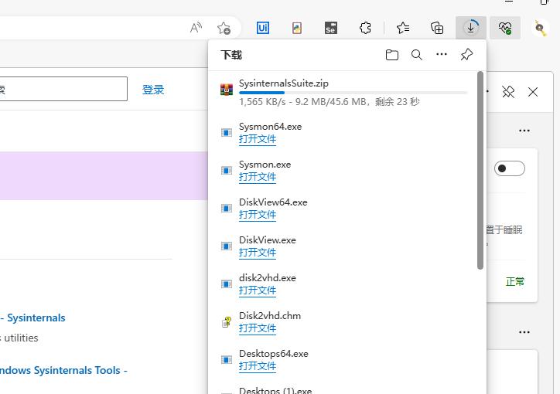Open downloads folder icon in panel
Image resolution: width=560 pixels, height=394 pixels.
click(x=392, y=55)
